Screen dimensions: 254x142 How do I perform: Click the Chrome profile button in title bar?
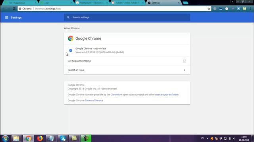233,2
